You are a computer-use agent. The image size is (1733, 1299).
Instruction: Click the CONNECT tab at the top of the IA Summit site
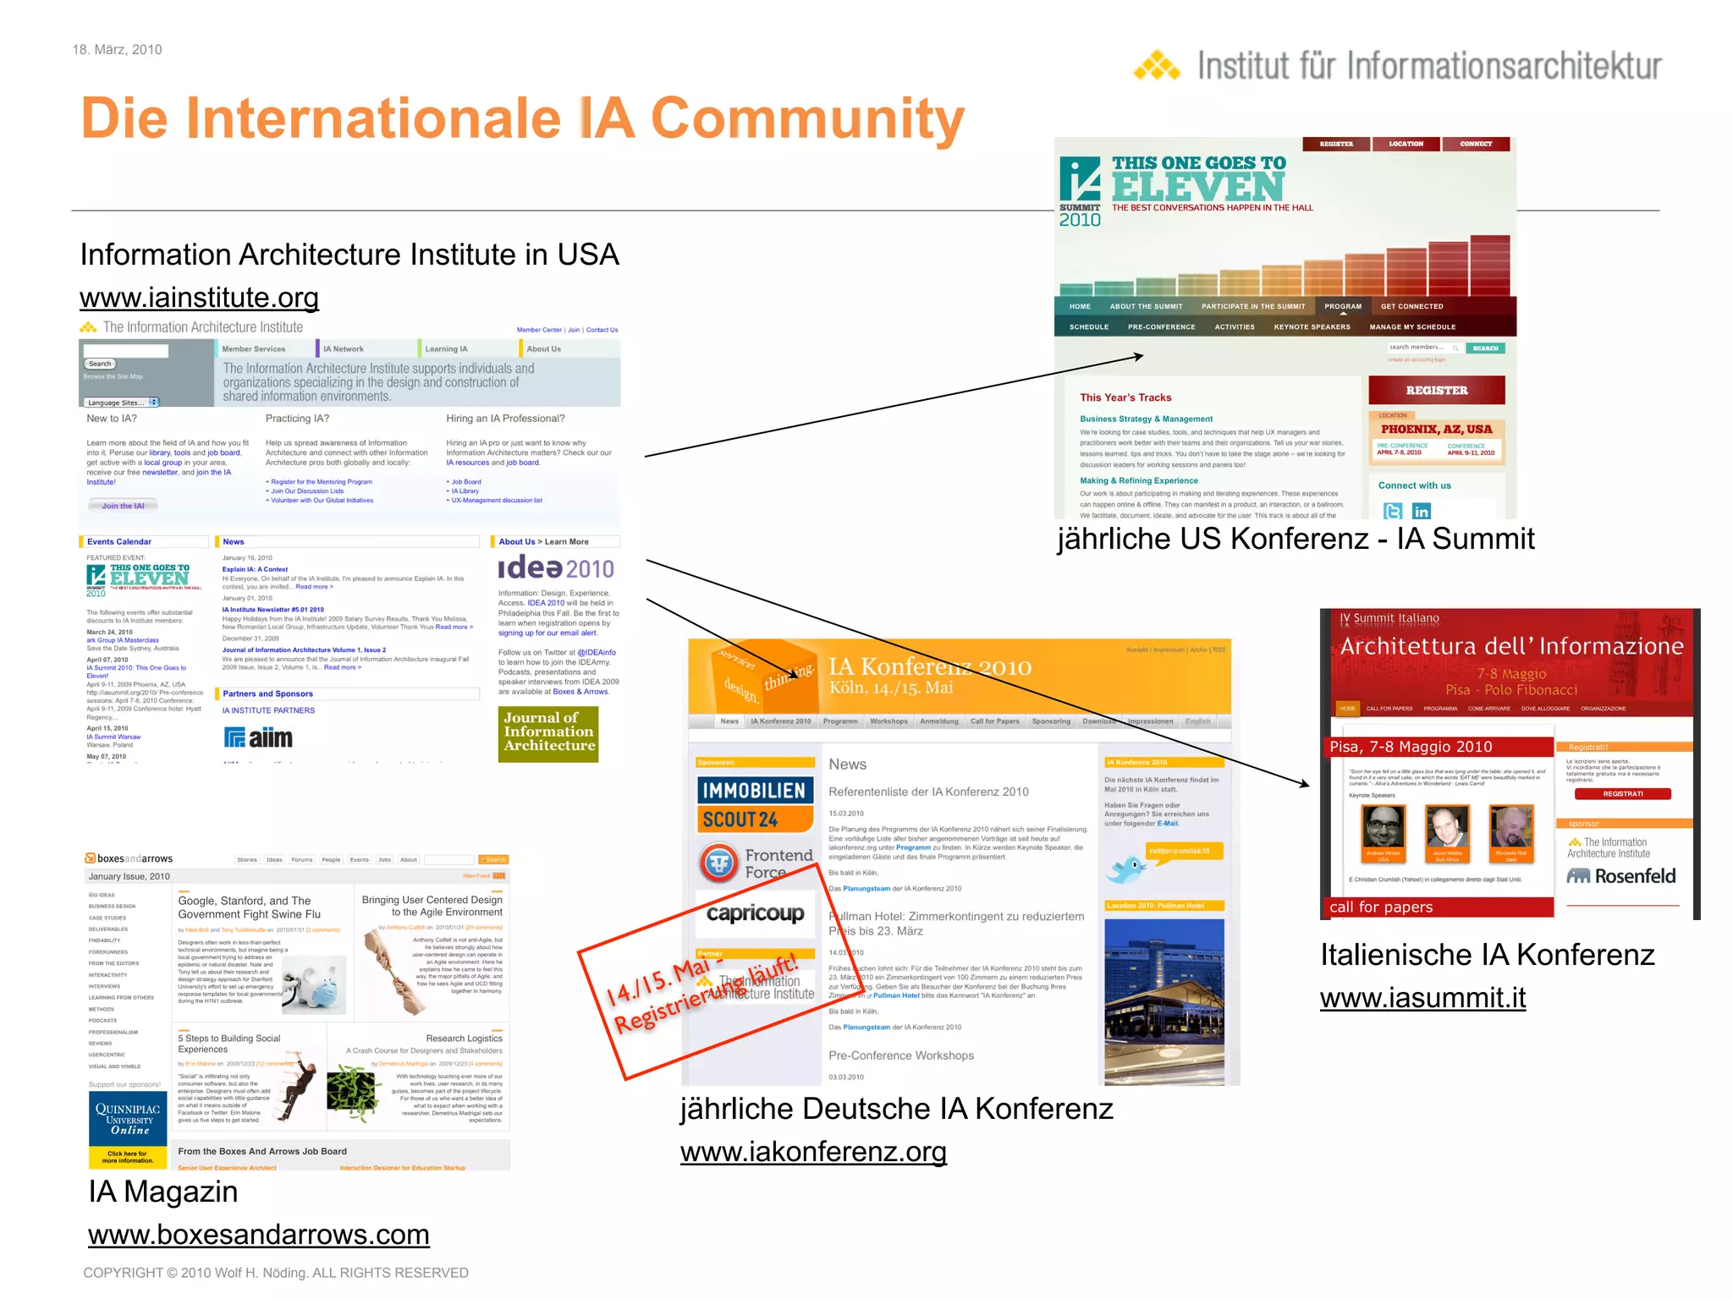pos(1476,144)
